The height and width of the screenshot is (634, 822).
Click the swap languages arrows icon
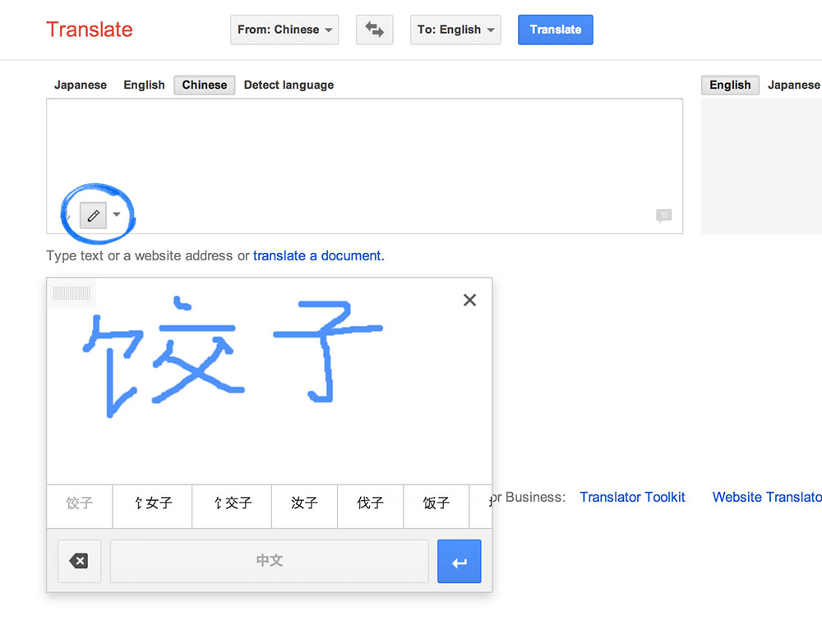click(374, 30)
